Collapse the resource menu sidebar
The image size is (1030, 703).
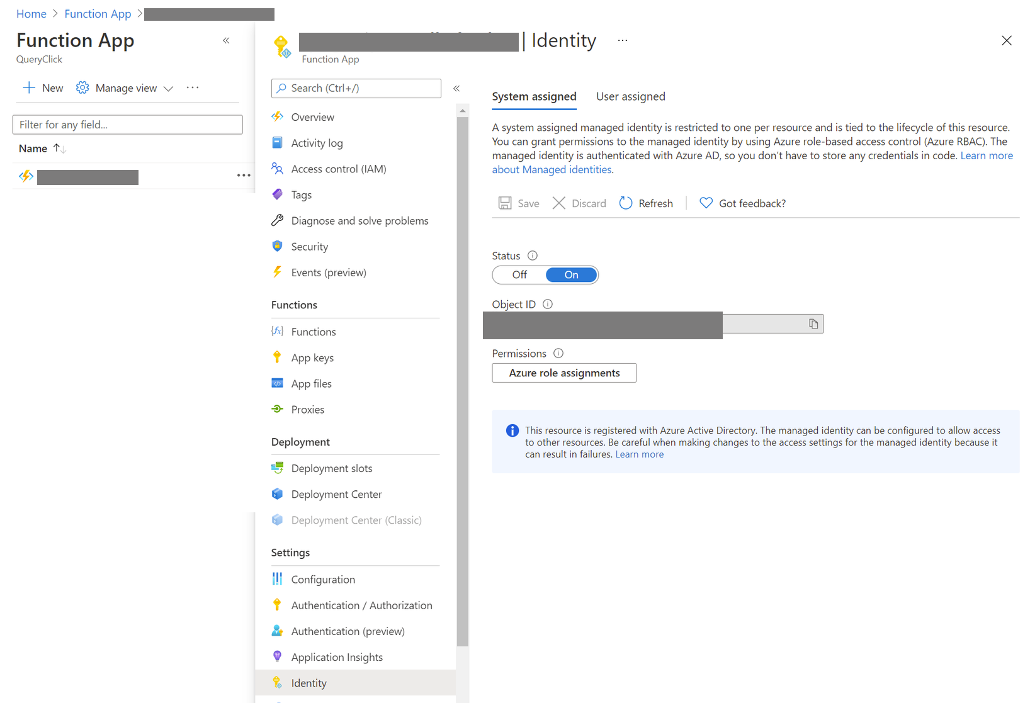click(456, 89)
